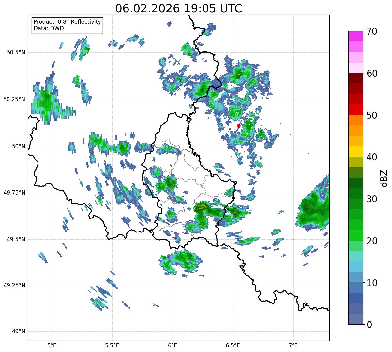Click the light blue swatch between 10 and 20
Viewport: 392px width, 352px height.
355,267
